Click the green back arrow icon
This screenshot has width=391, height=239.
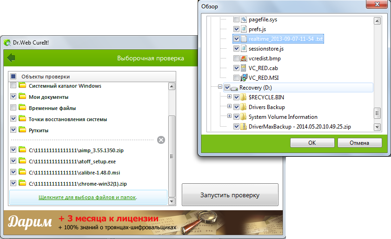pyautogui.click(x=11, y=58)
